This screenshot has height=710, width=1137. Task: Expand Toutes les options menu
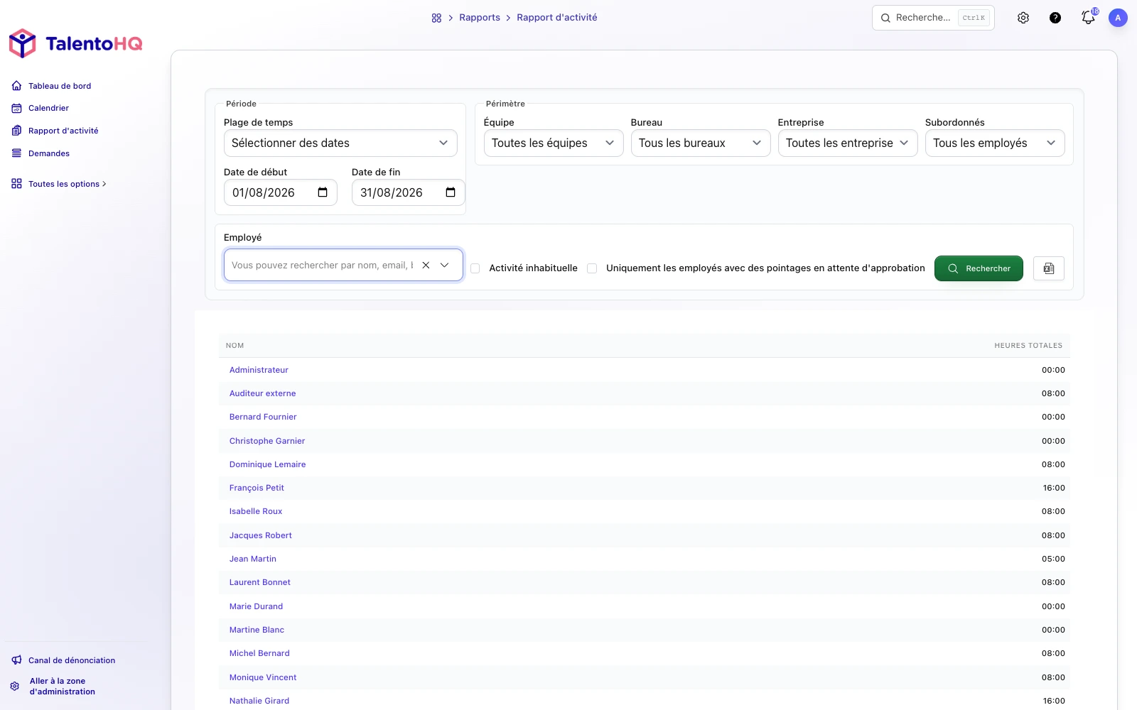click(x=59, y=184)
